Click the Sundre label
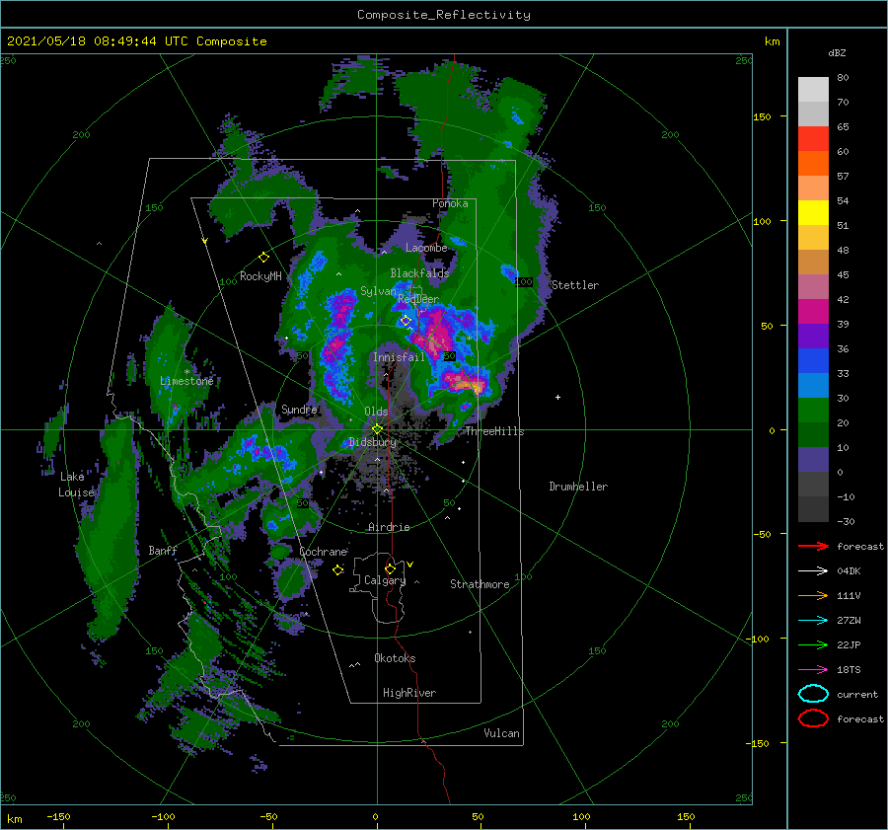 [x=299, y=409]
